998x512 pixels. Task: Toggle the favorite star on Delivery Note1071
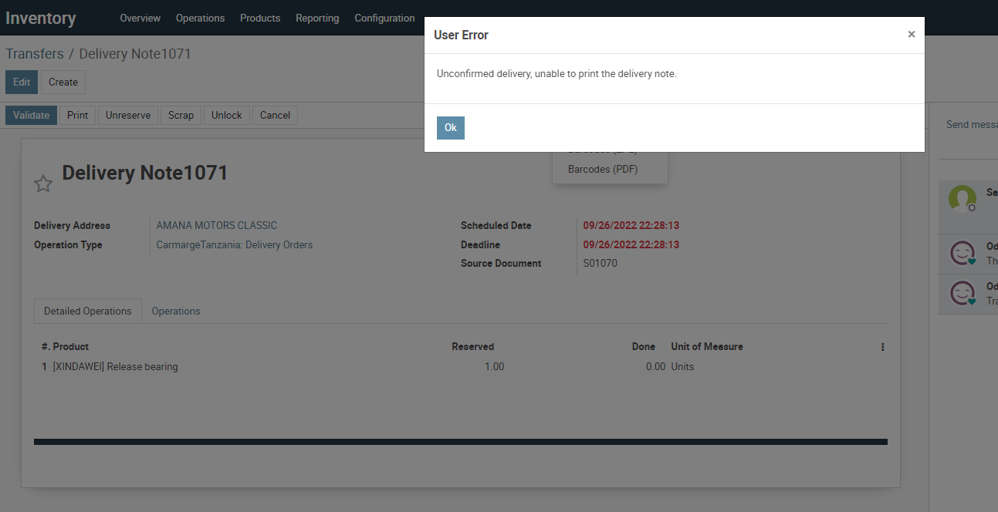(42, 184)
